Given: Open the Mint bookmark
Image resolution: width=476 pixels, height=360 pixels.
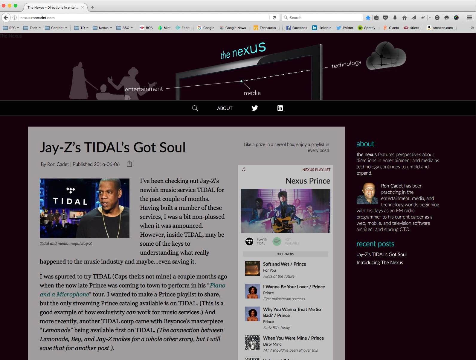Looking at the screenshot, I should click(164, 28).
